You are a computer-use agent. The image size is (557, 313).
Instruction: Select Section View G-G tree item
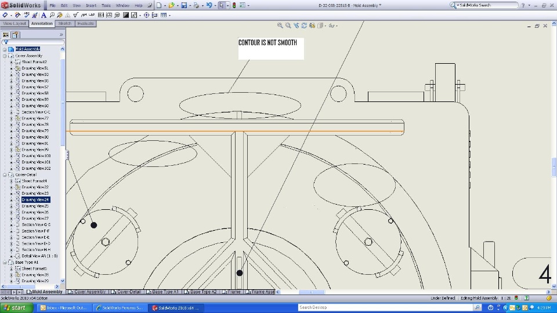(36, 225)
